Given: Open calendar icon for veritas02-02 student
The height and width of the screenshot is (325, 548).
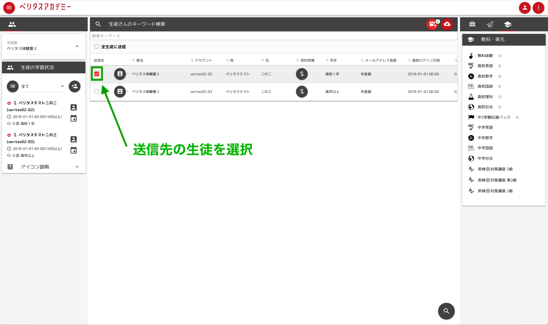Looking at the screenshot, I should 74,118.
